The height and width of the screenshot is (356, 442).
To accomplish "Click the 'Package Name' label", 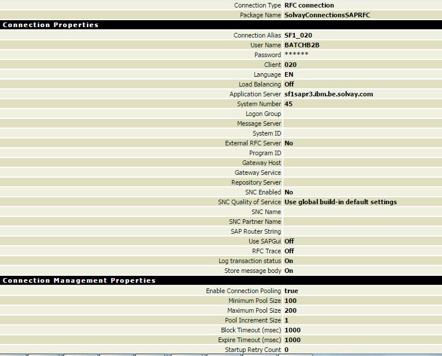I will coord(260,15).
